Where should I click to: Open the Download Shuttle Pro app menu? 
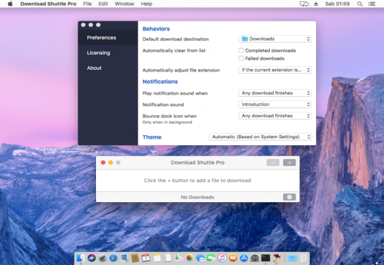click(x=48, y=4)
